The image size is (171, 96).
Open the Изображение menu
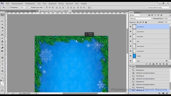point(30,3)
